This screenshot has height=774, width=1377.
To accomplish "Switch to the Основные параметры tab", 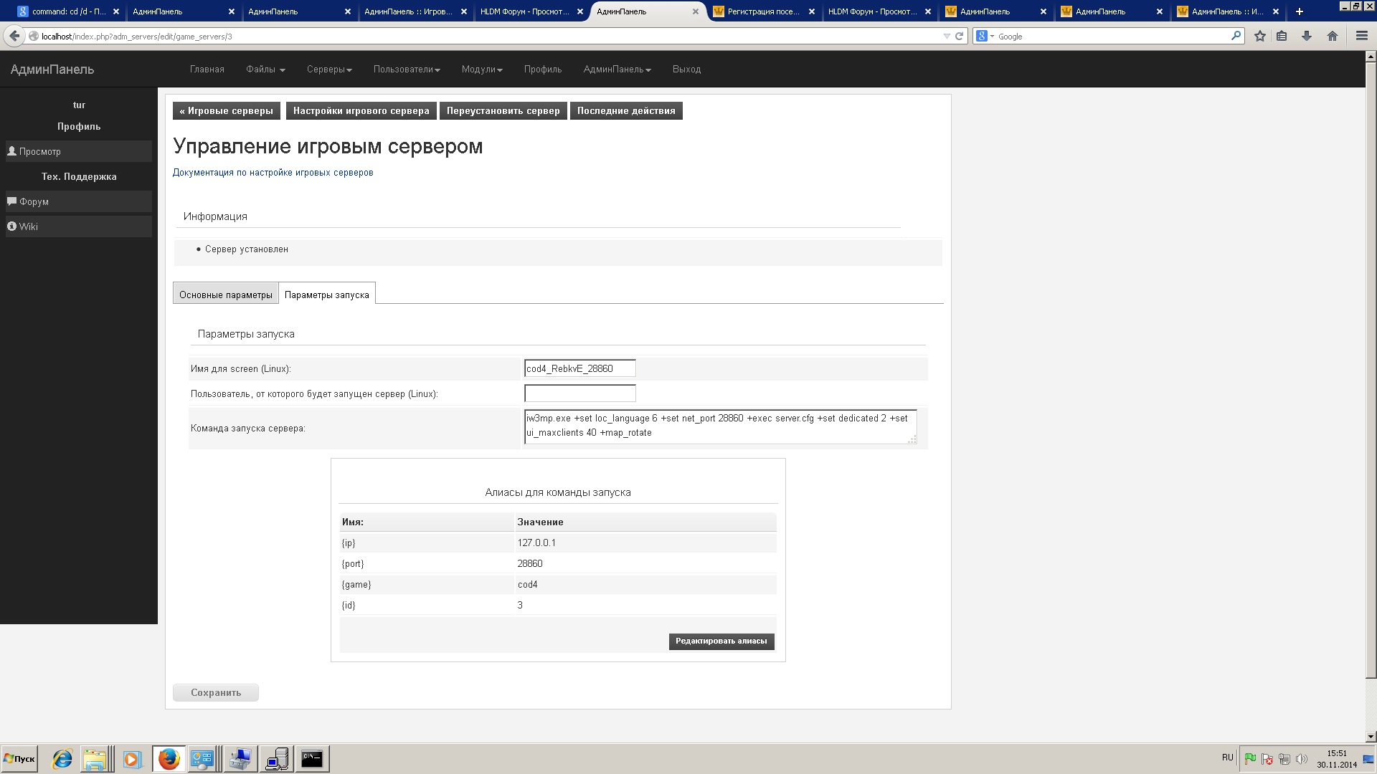I will click(225, 295).
